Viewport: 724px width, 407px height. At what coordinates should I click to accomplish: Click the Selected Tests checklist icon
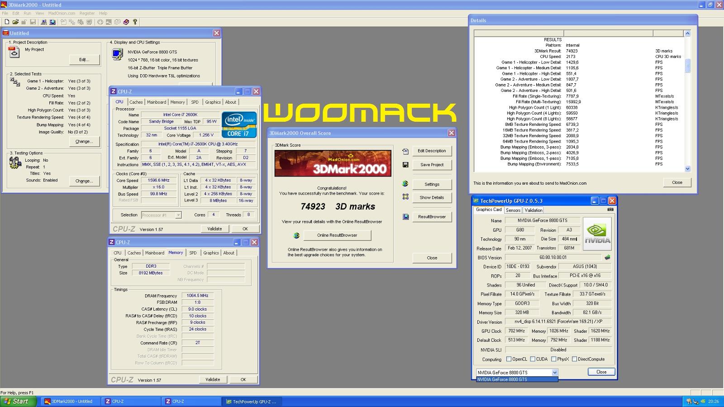pos(15,81)
